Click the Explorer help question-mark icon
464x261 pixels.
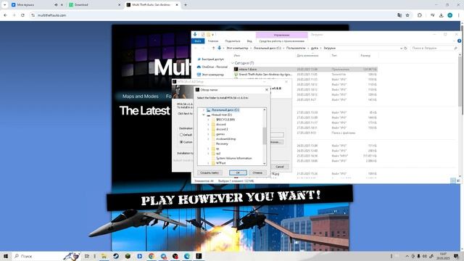[459, 41]
